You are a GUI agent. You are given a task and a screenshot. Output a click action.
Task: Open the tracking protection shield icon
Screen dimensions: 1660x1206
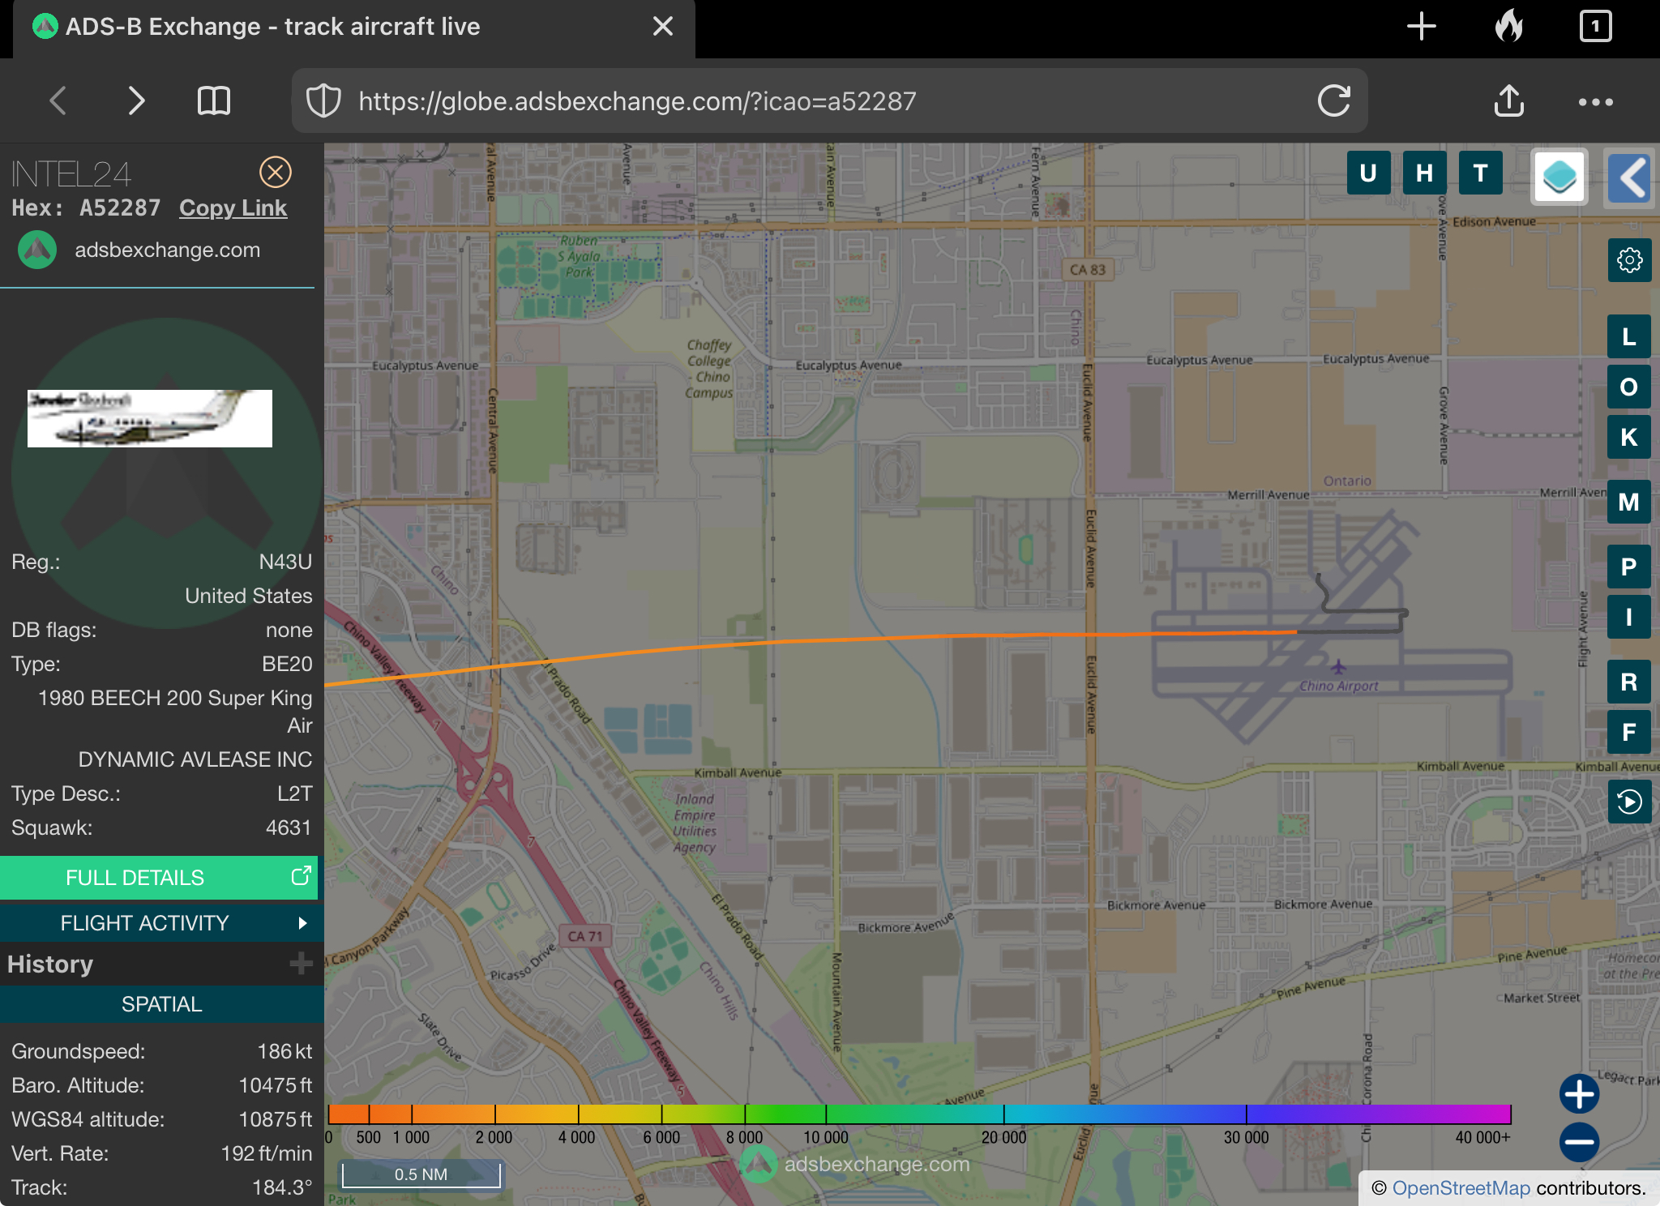(323, 101)
